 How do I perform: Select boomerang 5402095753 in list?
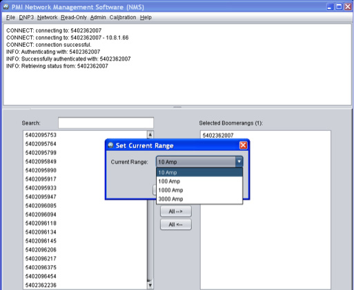pos(85,135)
